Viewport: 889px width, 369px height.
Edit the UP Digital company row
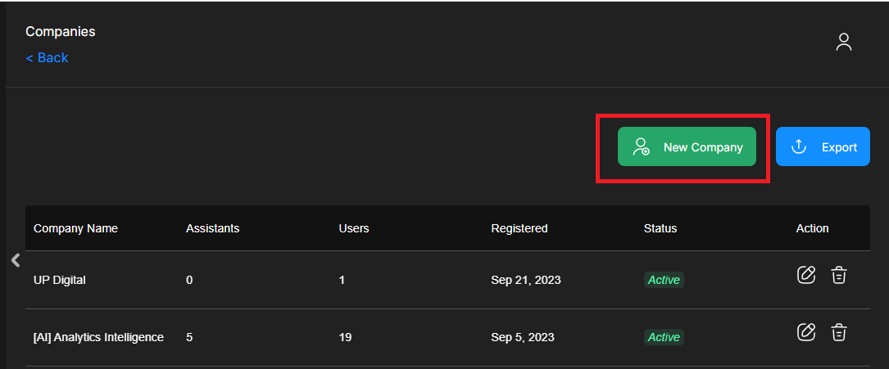(x=806, y=275)
